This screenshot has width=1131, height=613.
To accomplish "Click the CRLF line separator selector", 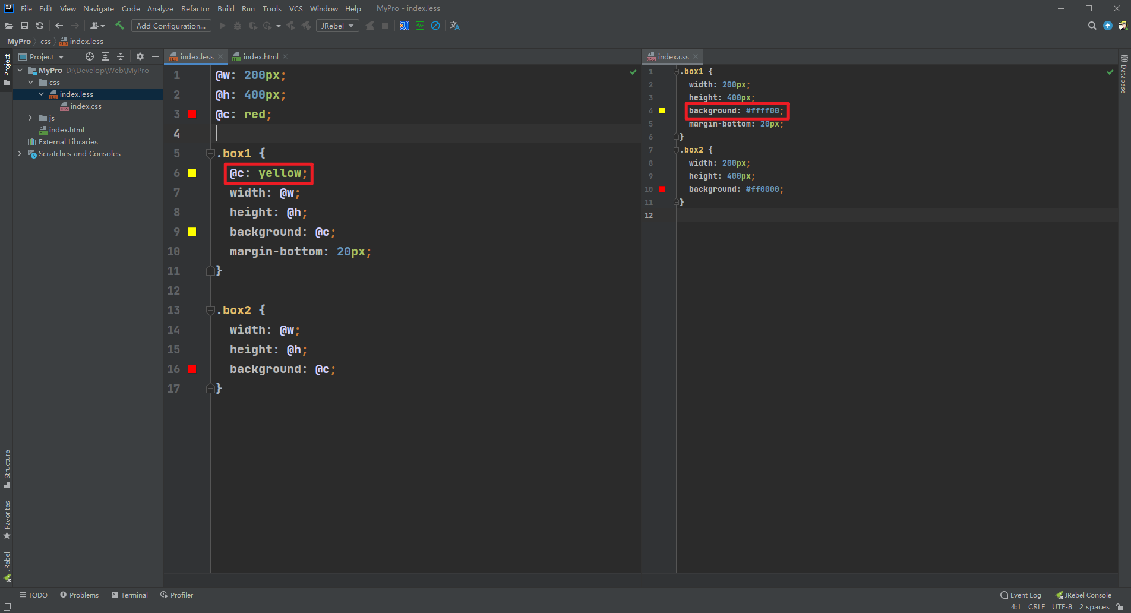I will [1037, 606].
